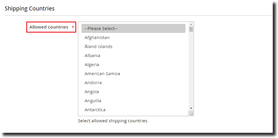Click the 'Select allowed shipping countries' note

(112, 121)
